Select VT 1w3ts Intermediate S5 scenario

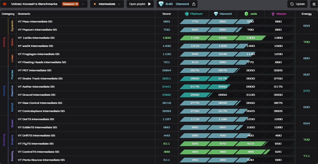pyautogui.click(x=36, y=38)
